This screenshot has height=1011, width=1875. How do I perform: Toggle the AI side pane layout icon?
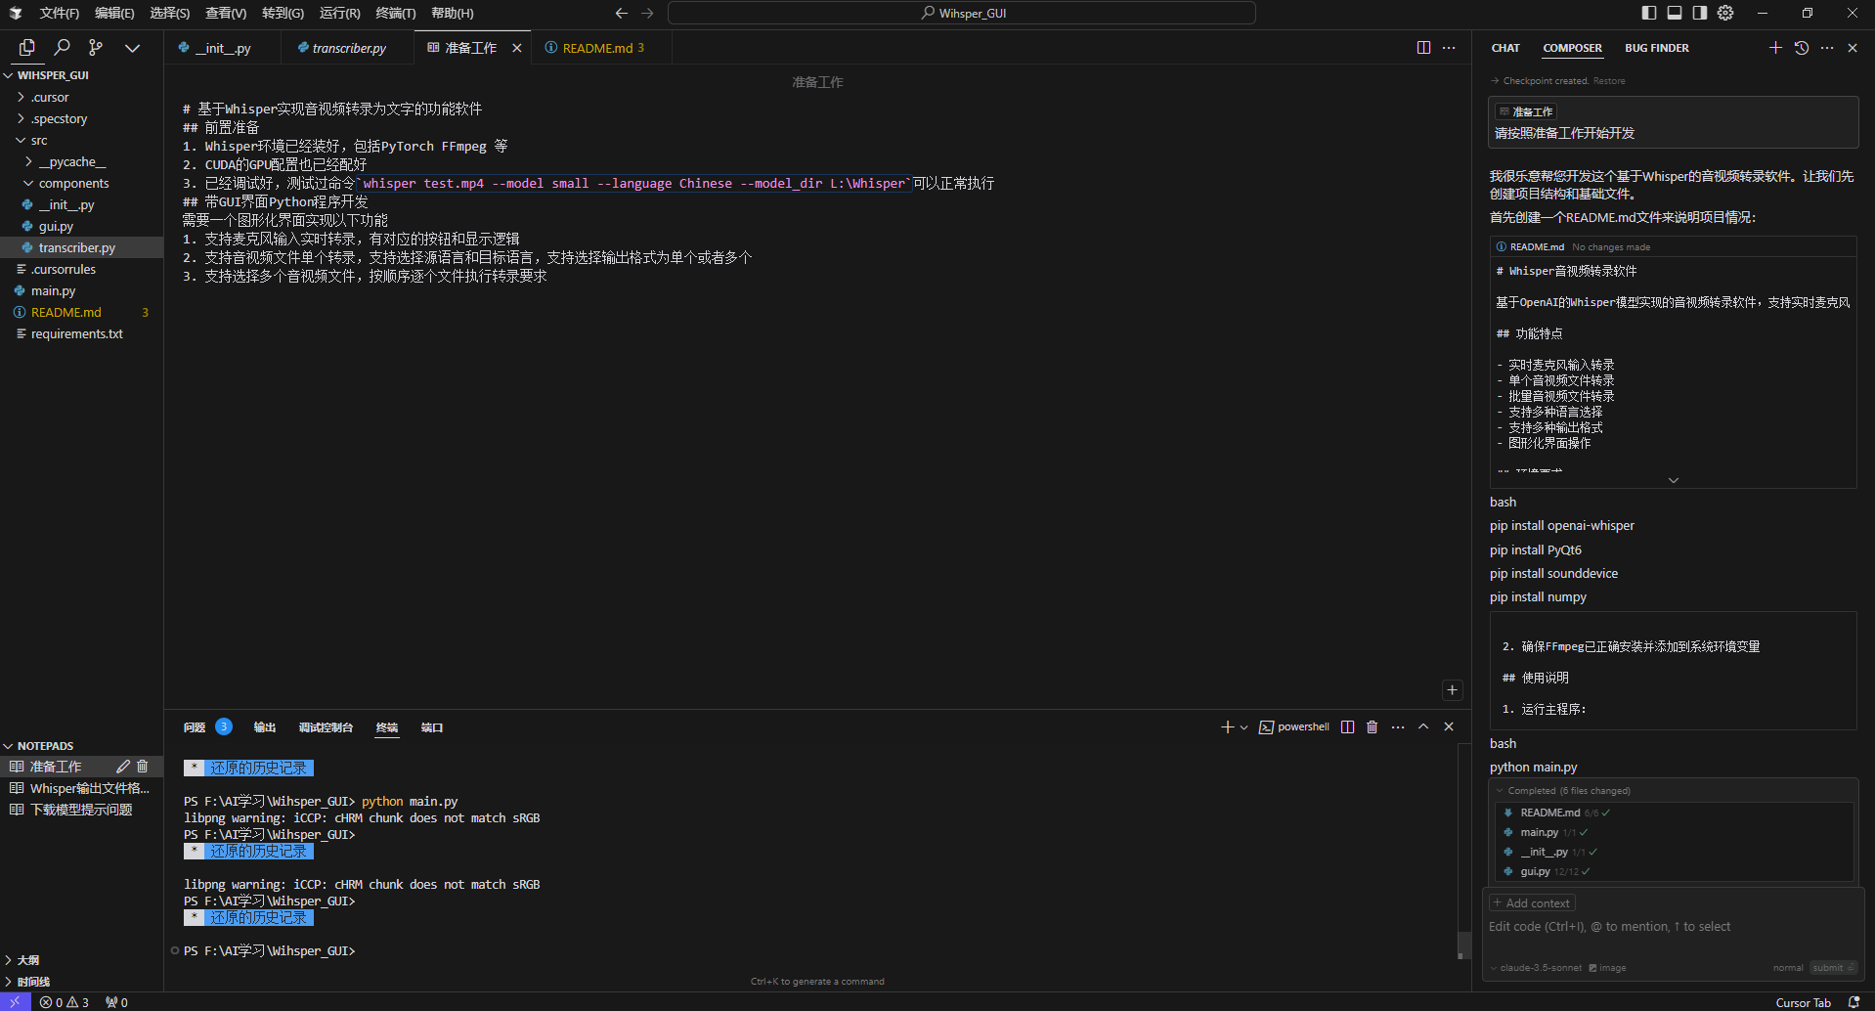[1700, 13]
